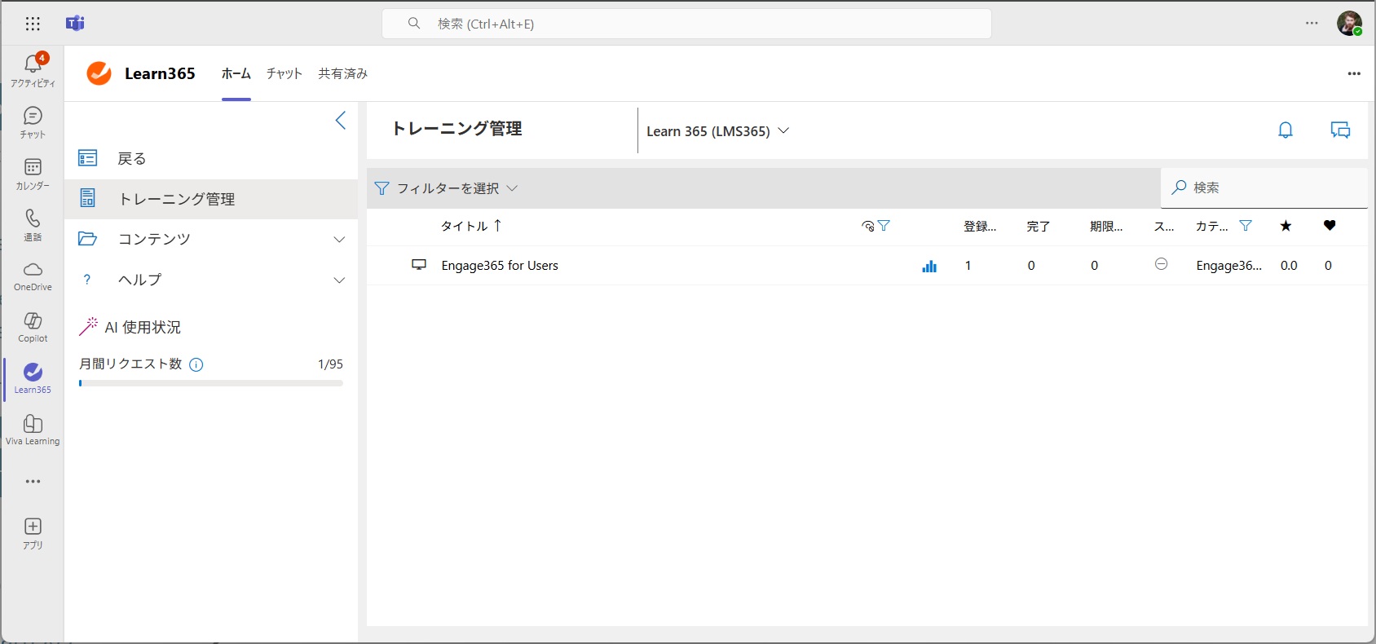Open Learn365 tab more options ellipsis
Image resolution: width=1376 pixels, height=644 pixels.
[1354, 73]
